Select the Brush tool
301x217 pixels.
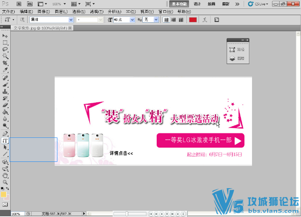coord(5,84)
